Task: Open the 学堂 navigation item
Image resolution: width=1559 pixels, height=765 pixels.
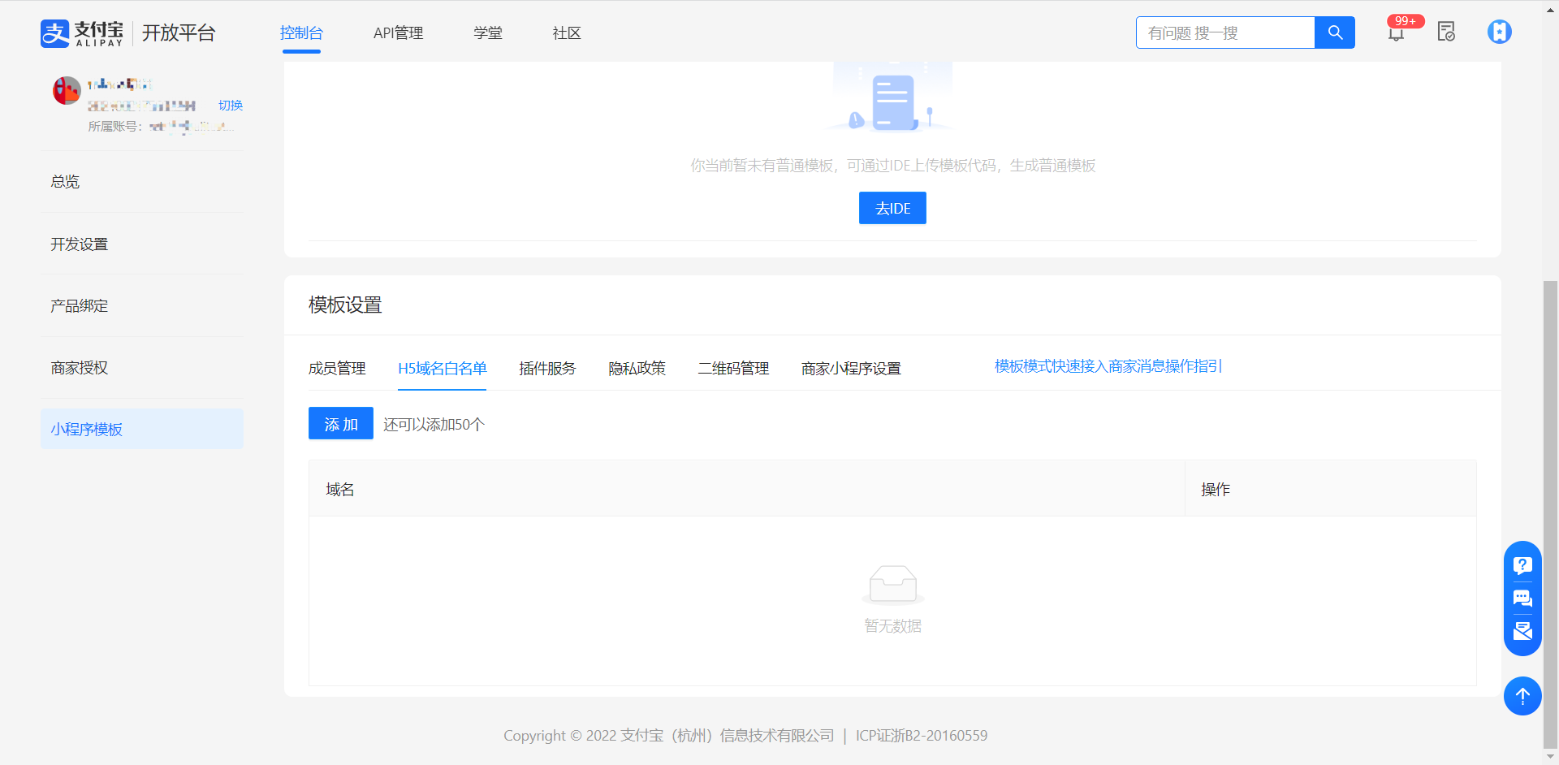Action: click(488, 33)
